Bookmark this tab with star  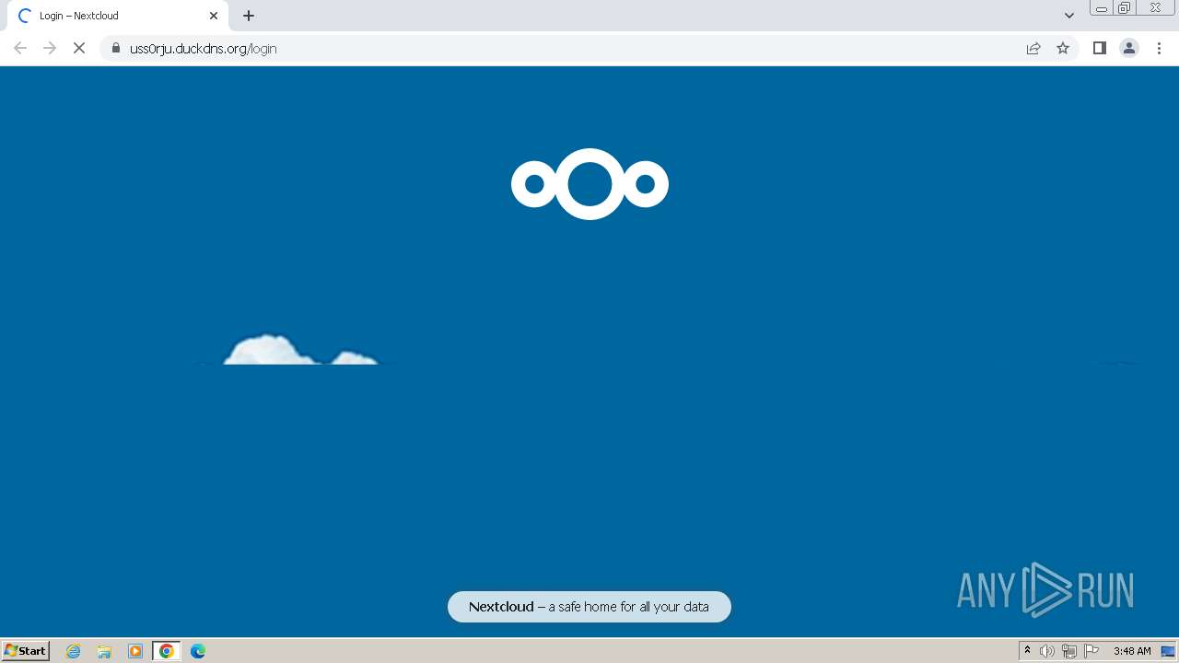[1063, 48]
